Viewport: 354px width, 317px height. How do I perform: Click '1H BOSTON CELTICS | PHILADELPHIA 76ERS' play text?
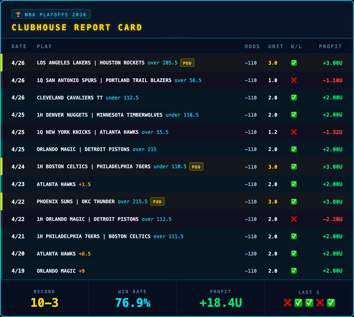94,167
